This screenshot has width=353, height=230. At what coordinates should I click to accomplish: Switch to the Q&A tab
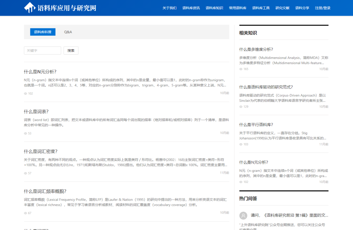tap(68, 32)
